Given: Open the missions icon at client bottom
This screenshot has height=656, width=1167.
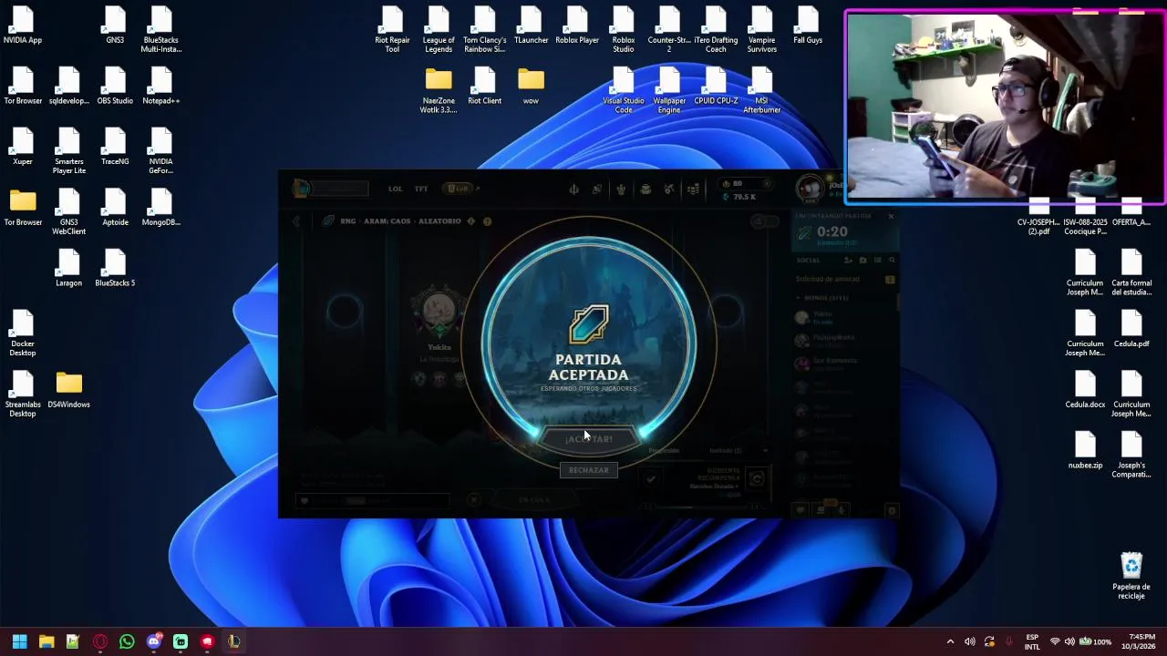Looking at the screenshot, I should [x=821, y=510].
